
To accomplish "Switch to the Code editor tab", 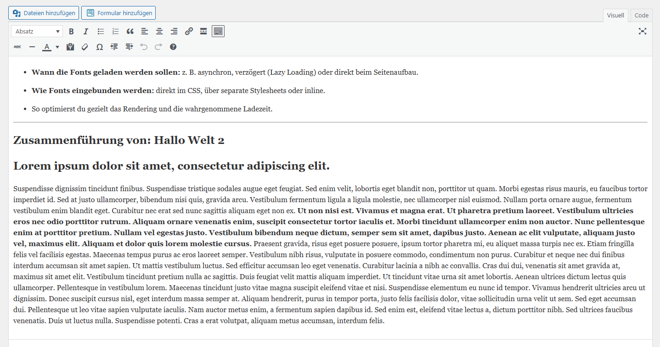I will point(641,16).
